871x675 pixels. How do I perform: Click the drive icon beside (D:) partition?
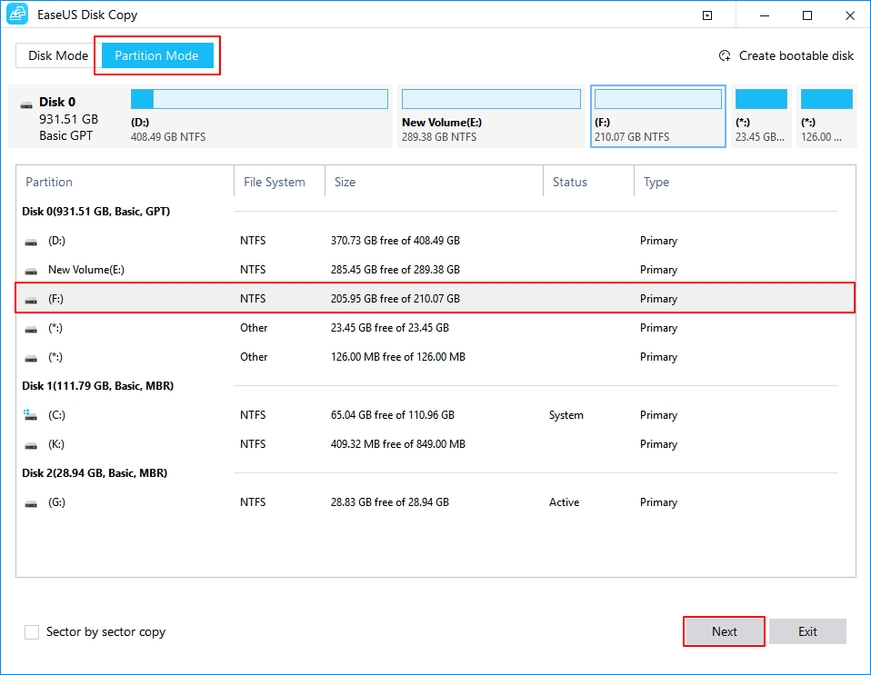point(32,242)
